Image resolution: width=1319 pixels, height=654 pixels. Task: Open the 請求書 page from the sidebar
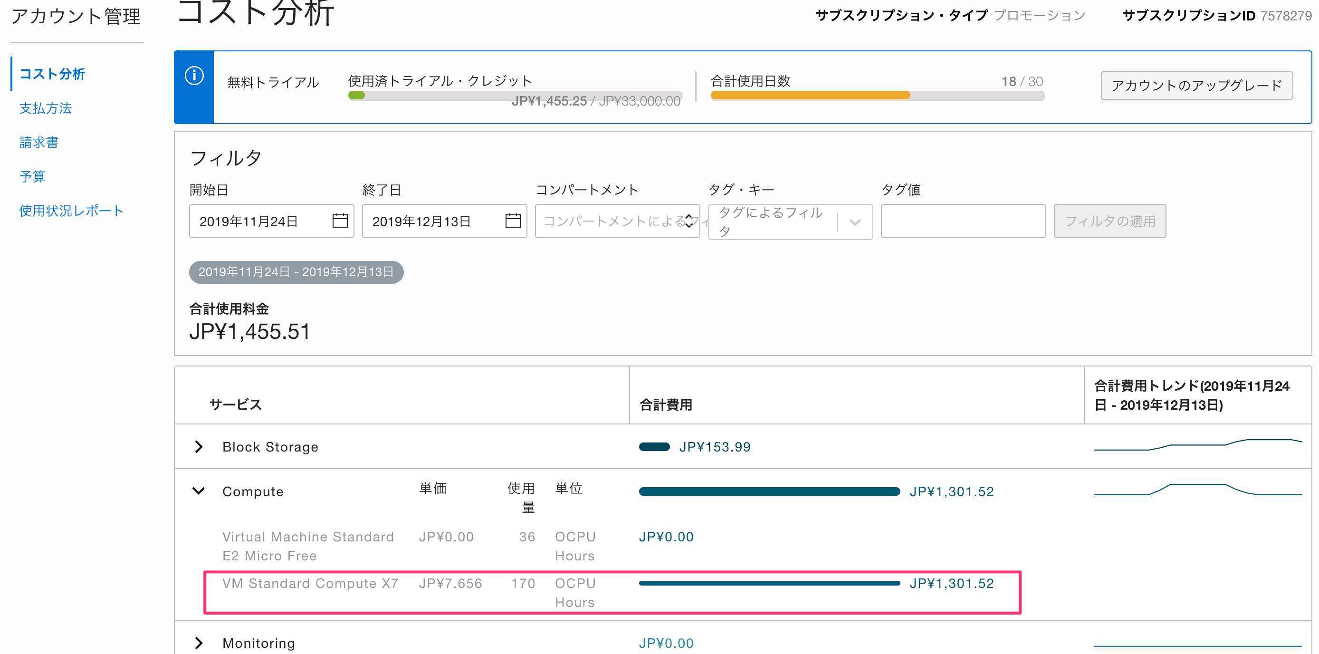[x=38, y=143]
